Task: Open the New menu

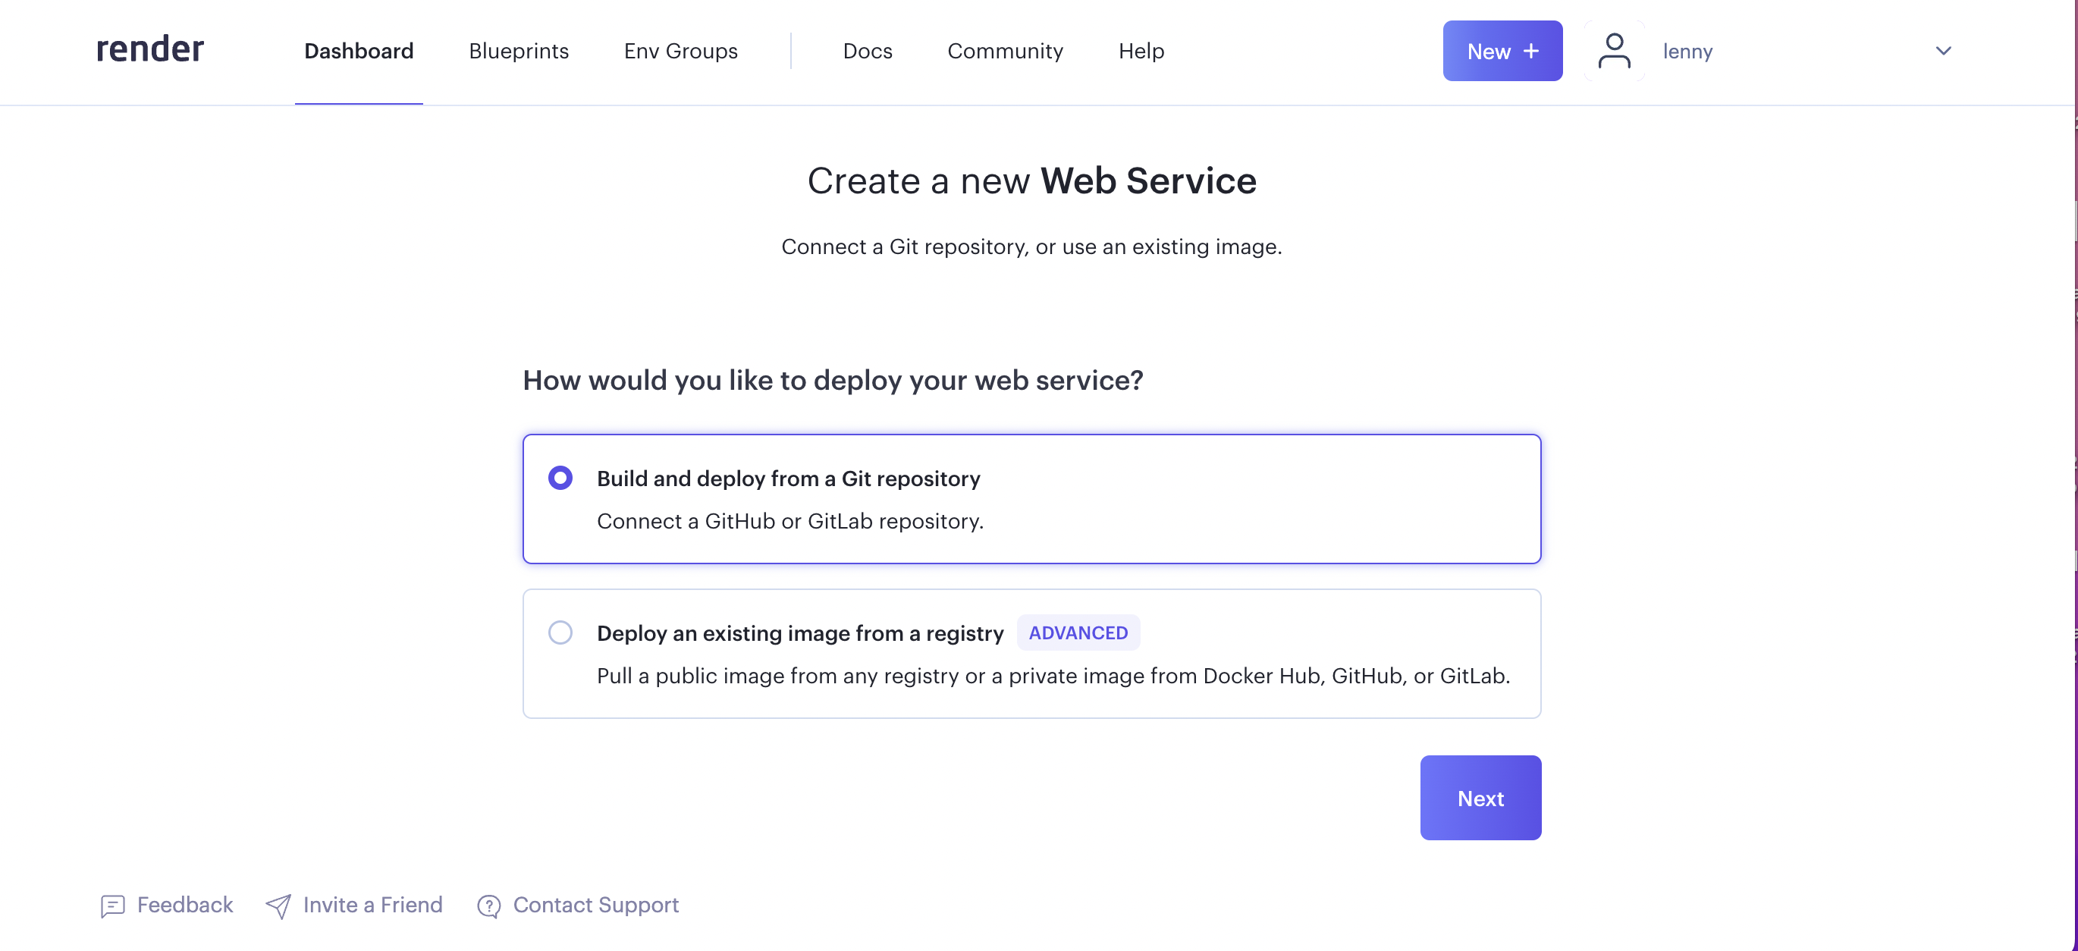Action: (1502, 50)
